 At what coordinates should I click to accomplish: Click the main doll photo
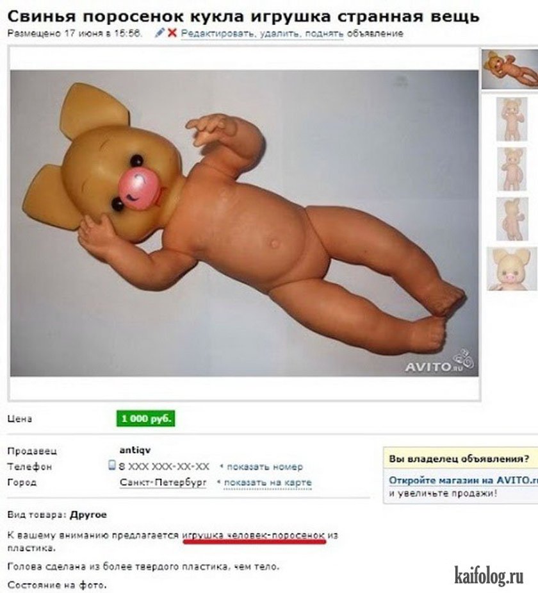[244, 223]
